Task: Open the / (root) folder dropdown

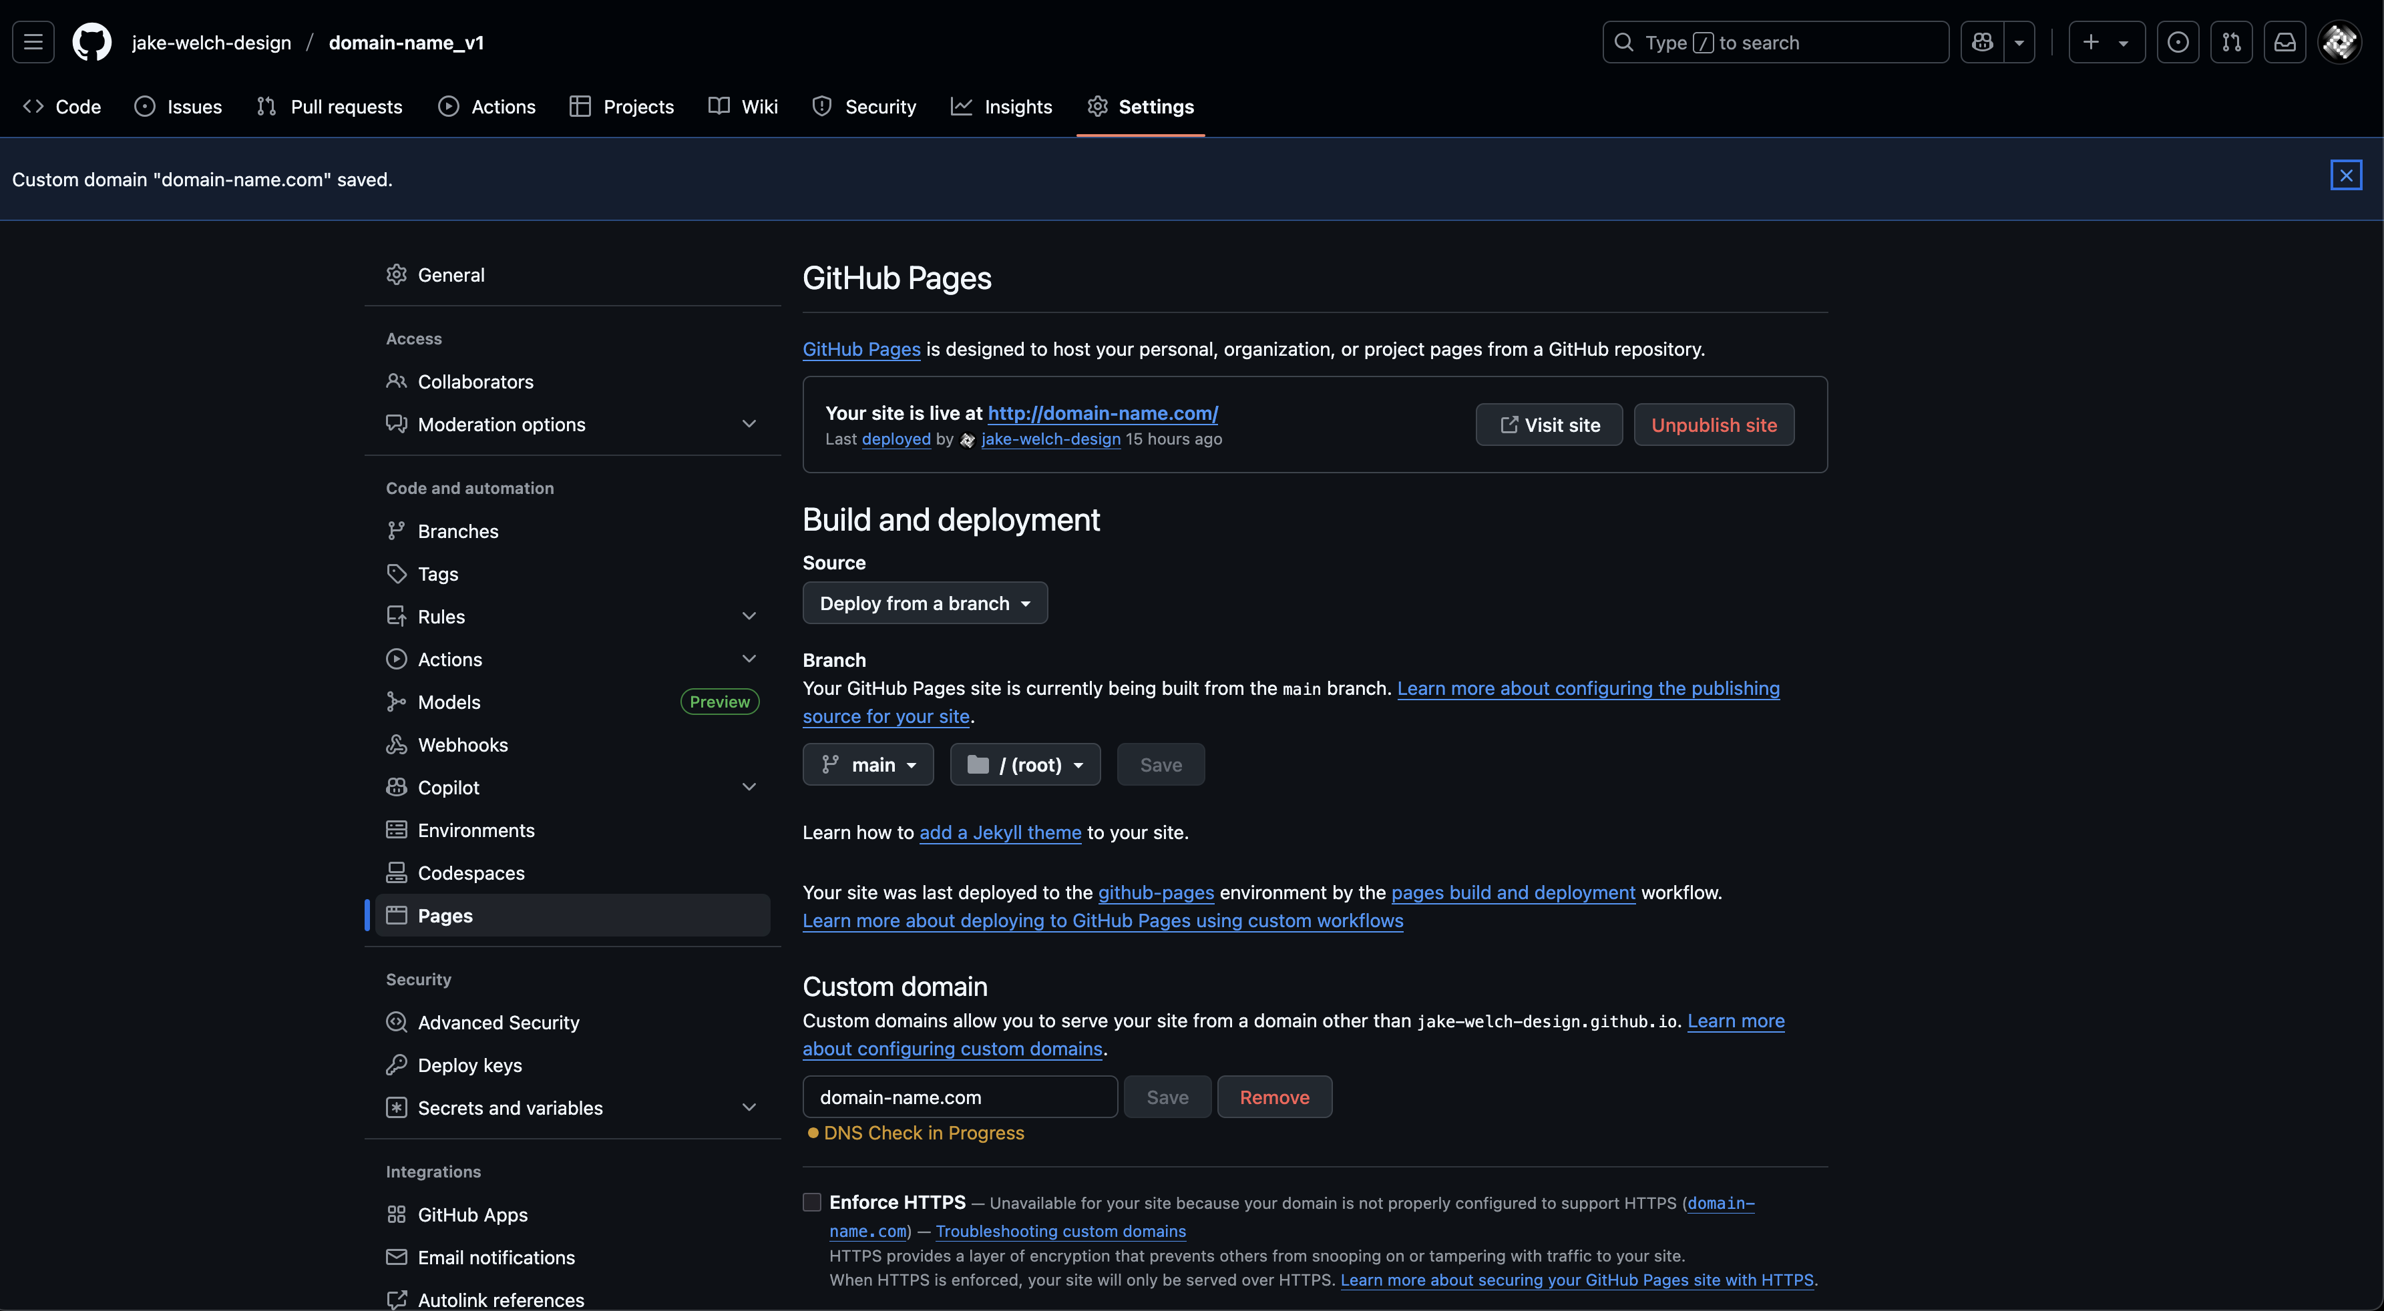Action: [x=1026, y=764]
